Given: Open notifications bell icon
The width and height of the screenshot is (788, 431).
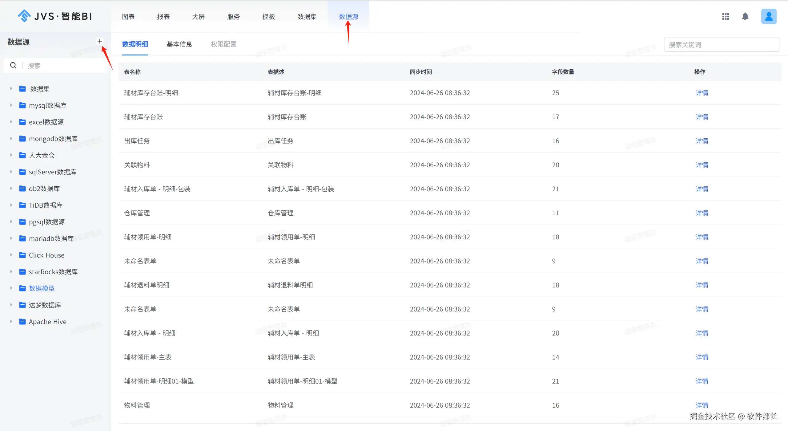Looking at the screenshot, I should tap(745, 17).
